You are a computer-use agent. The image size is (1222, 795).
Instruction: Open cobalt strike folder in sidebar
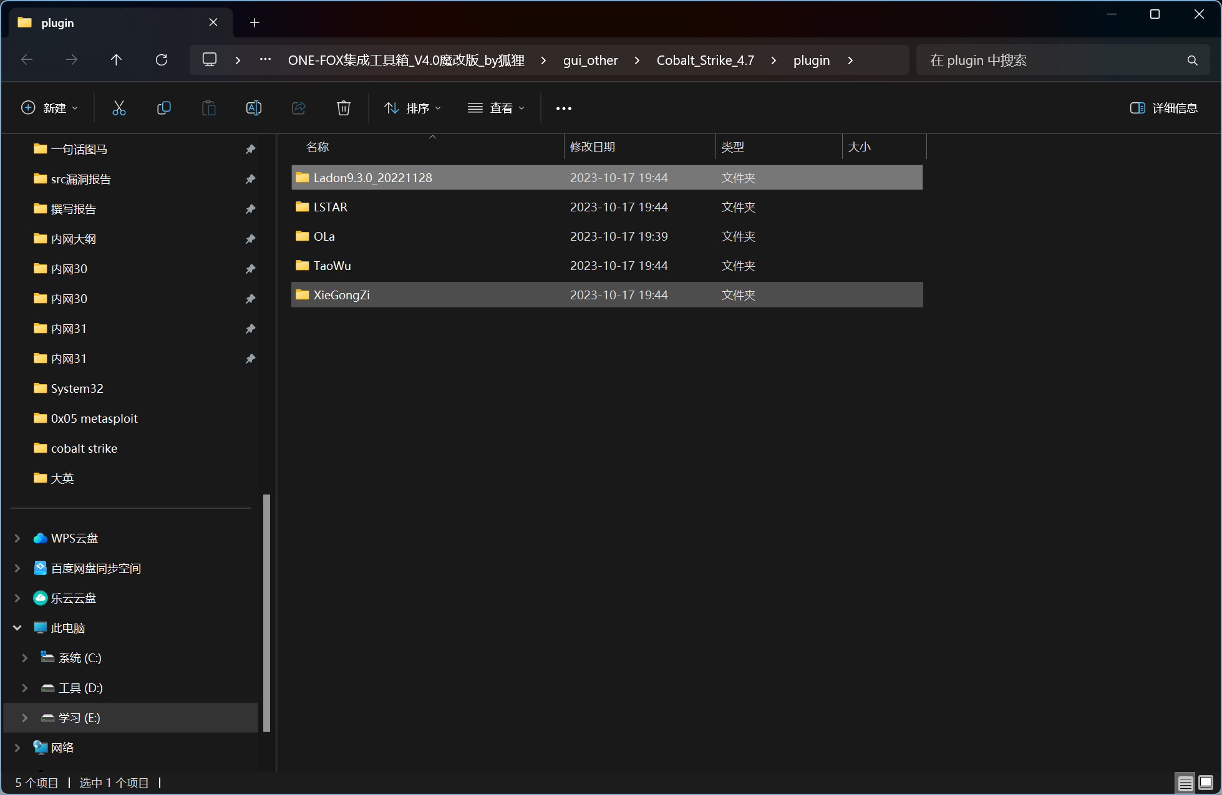(84, 448)
